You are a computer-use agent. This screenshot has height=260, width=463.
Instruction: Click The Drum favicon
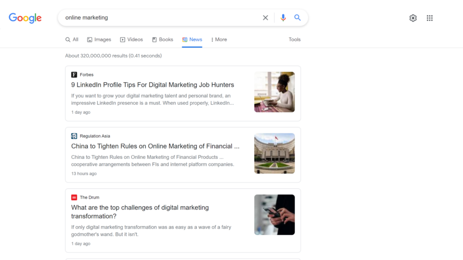pos(74,197)
